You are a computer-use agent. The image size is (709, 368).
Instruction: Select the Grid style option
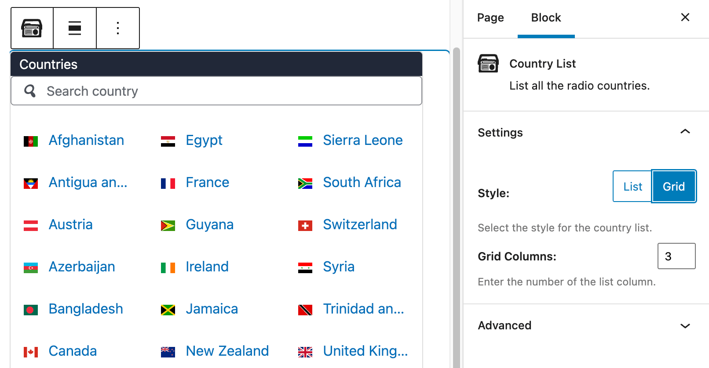673,186
